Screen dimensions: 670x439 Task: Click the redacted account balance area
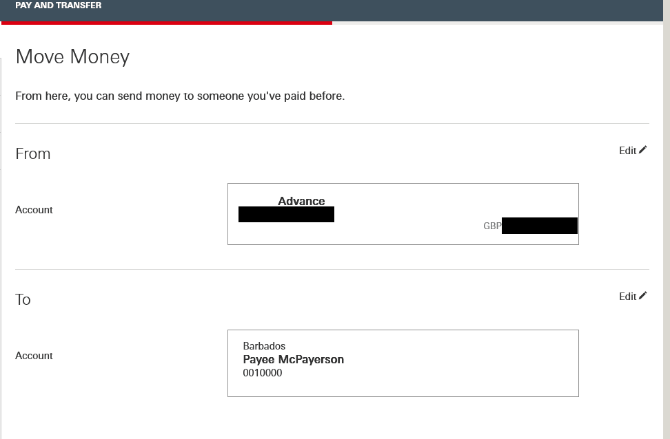(540, 225)
